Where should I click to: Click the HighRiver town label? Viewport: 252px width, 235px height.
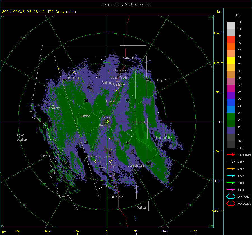click(x=116, y=196)
